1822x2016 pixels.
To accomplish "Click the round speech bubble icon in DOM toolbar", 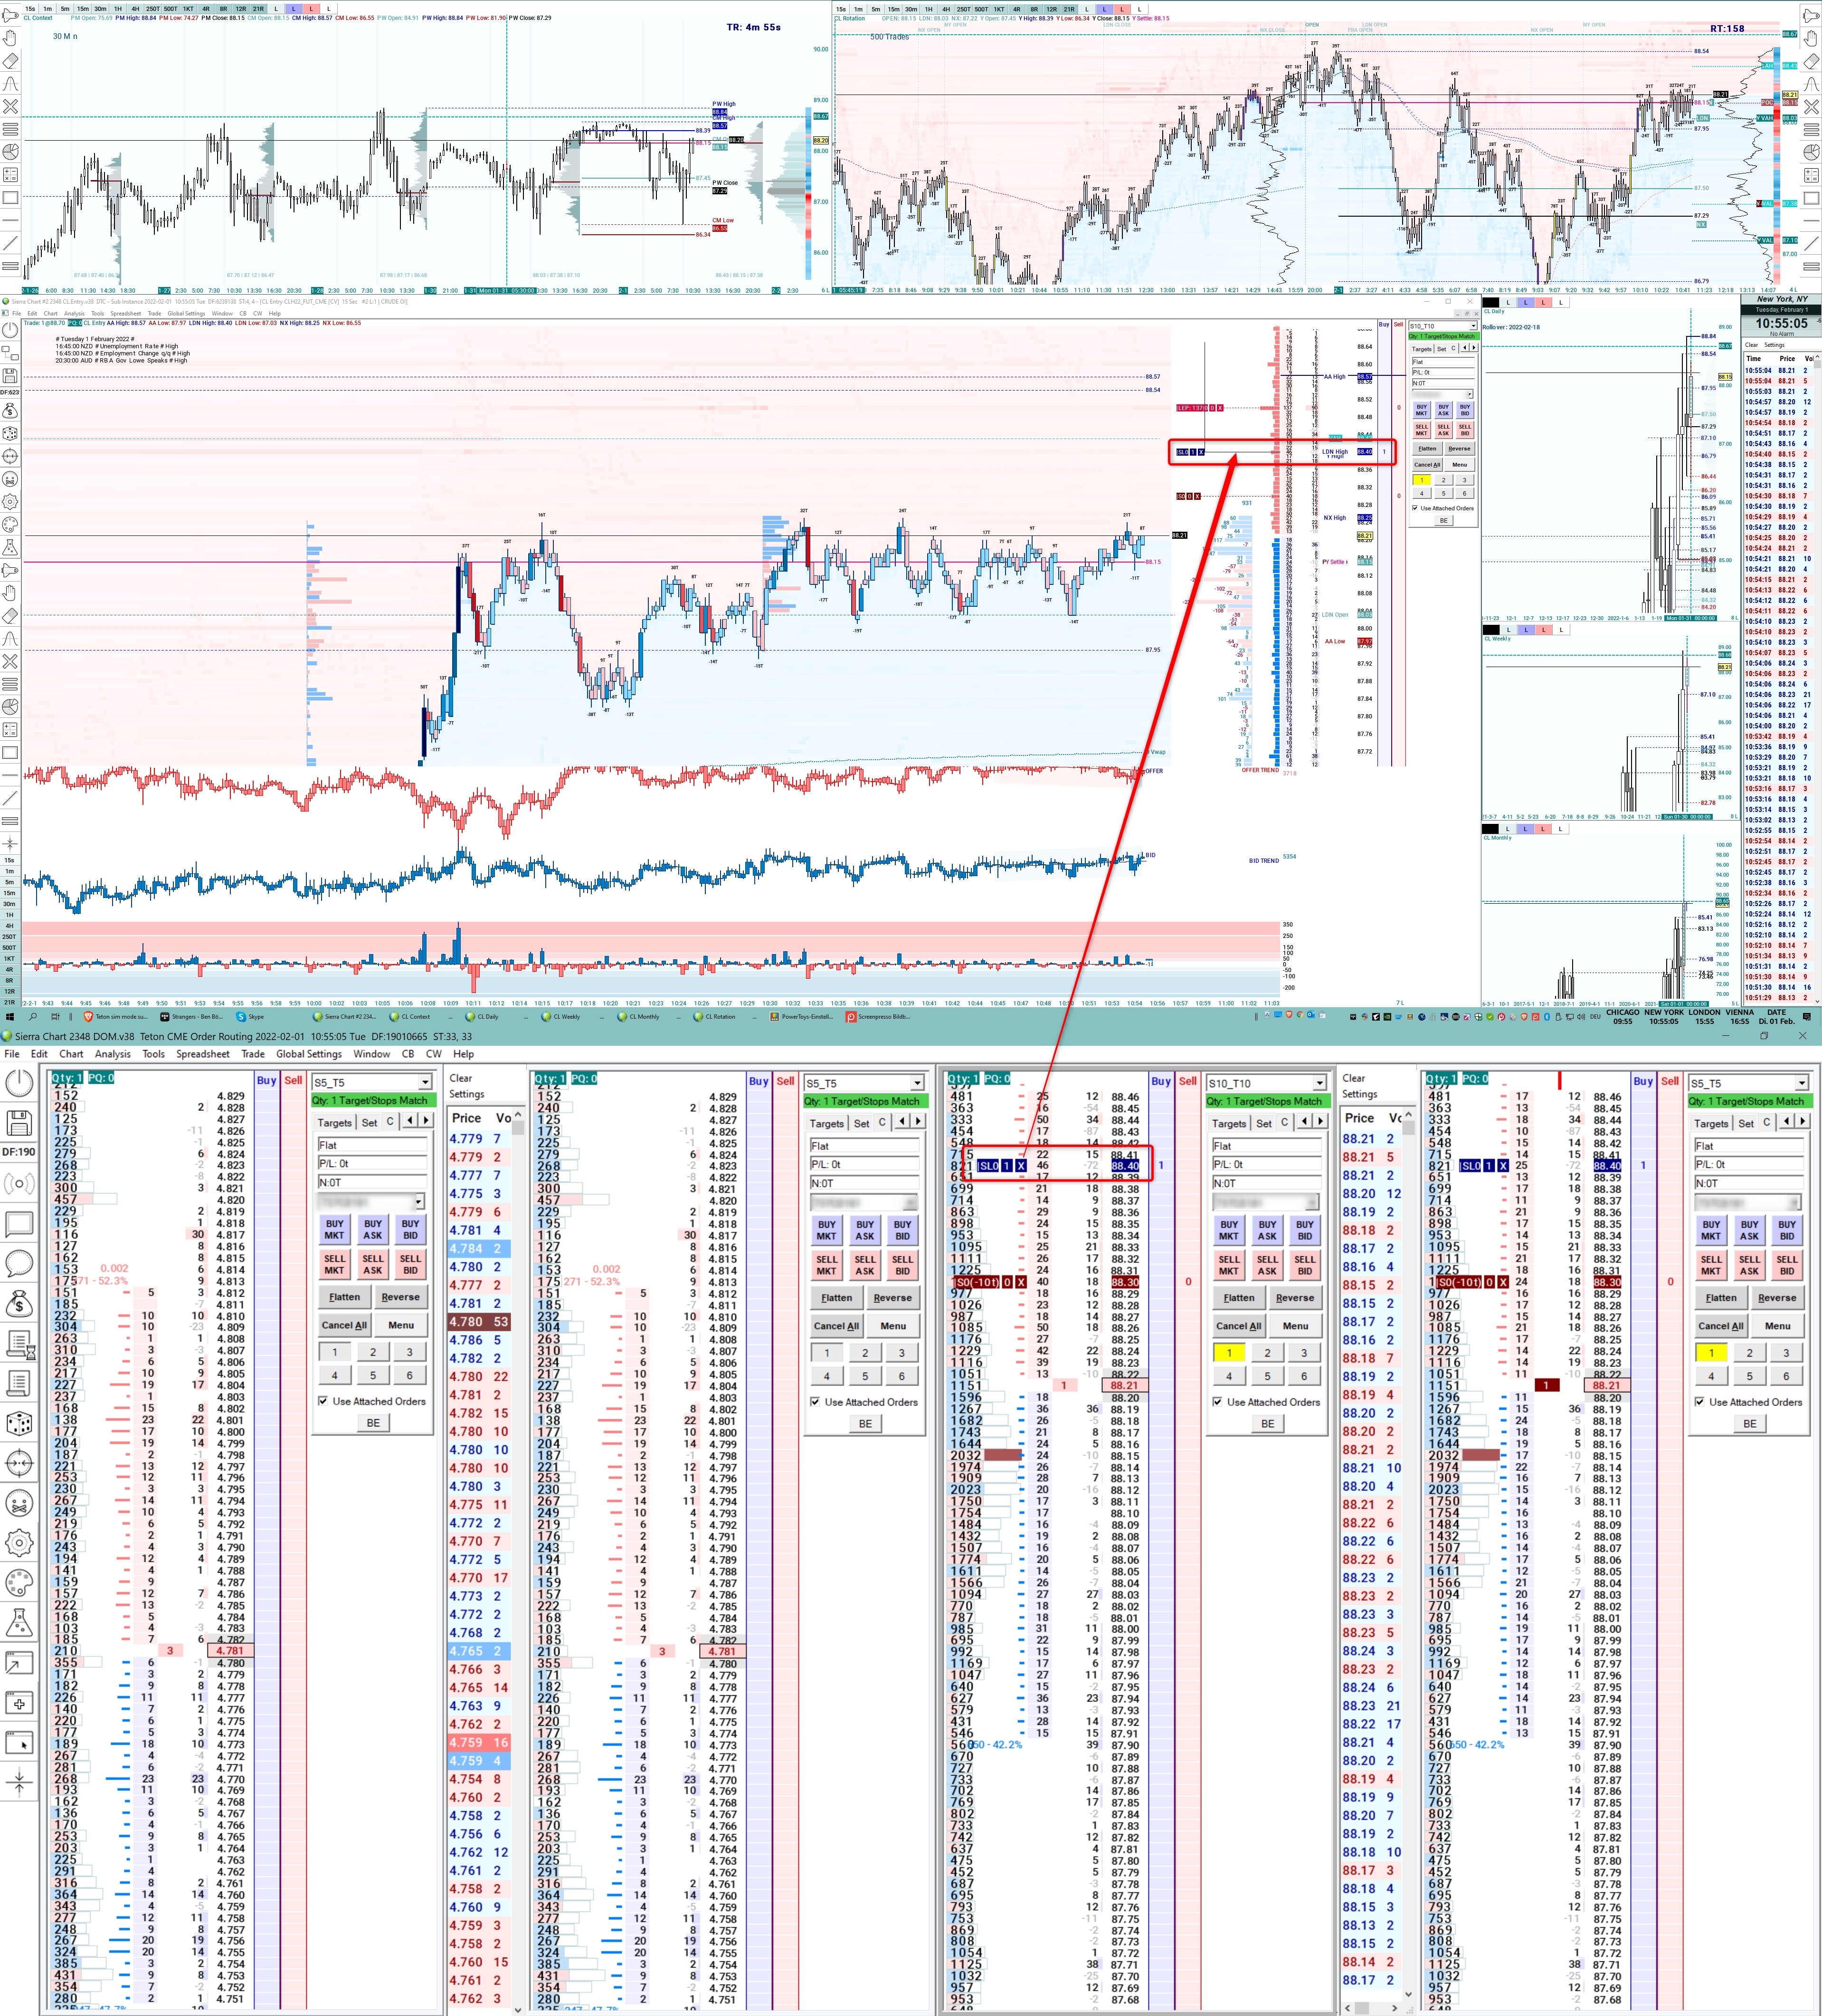I will click(x=19, y=1262).
